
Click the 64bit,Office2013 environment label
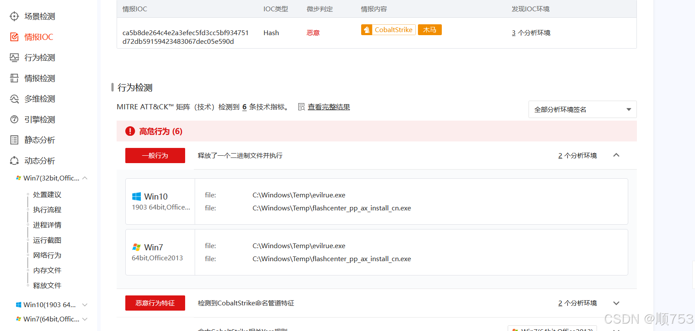coord(157,258)
